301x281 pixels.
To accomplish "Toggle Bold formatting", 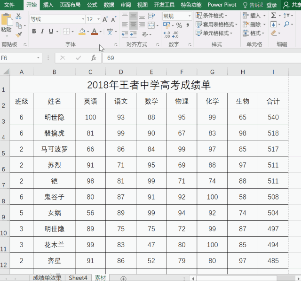I will 34,31.
